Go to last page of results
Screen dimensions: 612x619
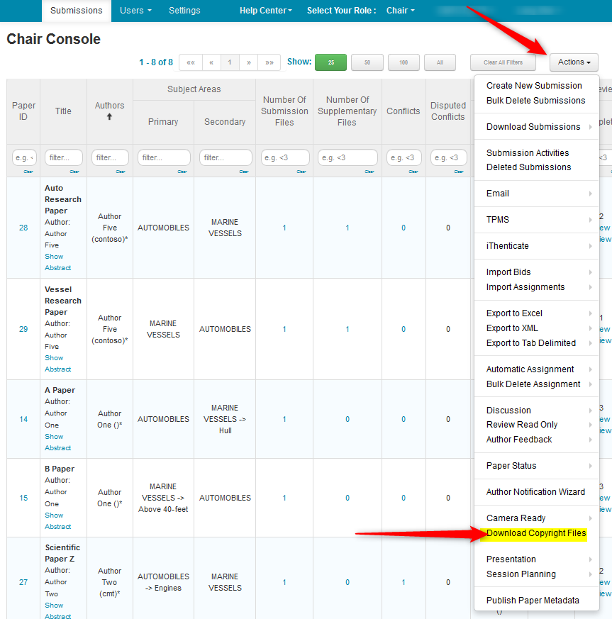coord(269,62)
